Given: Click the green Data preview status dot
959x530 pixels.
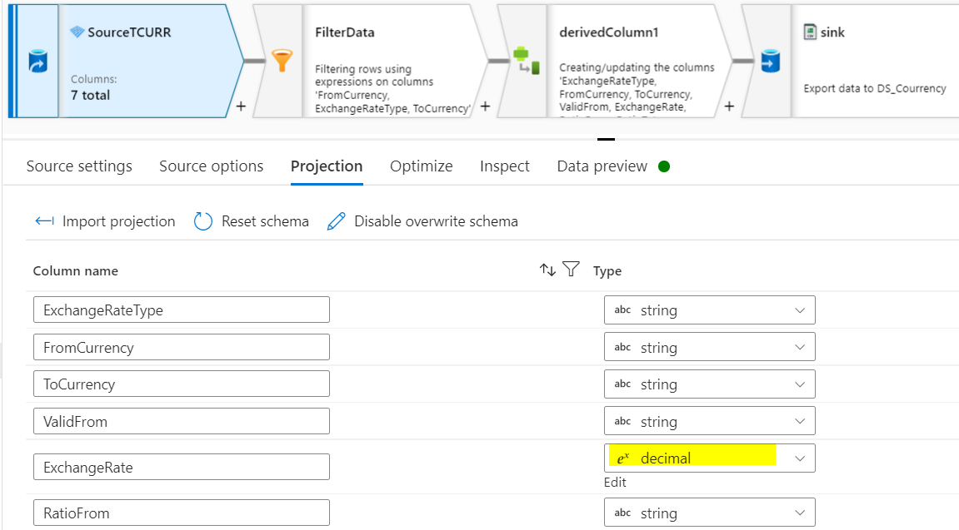Looking at the screenshot, I should pyautogui.click(x=664, y=166).
